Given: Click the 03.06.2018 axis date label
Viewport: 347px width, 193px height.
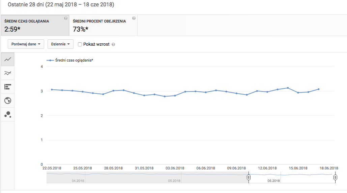Looking at the screenshot, I should (x=175, y=168).
